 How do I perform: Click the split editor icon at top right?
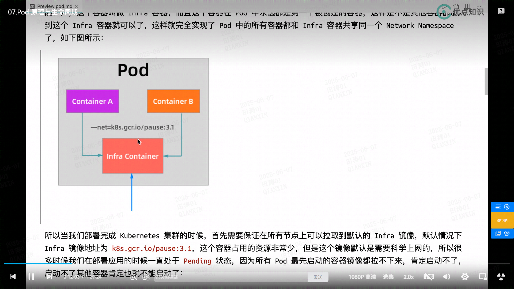[467, 6]
